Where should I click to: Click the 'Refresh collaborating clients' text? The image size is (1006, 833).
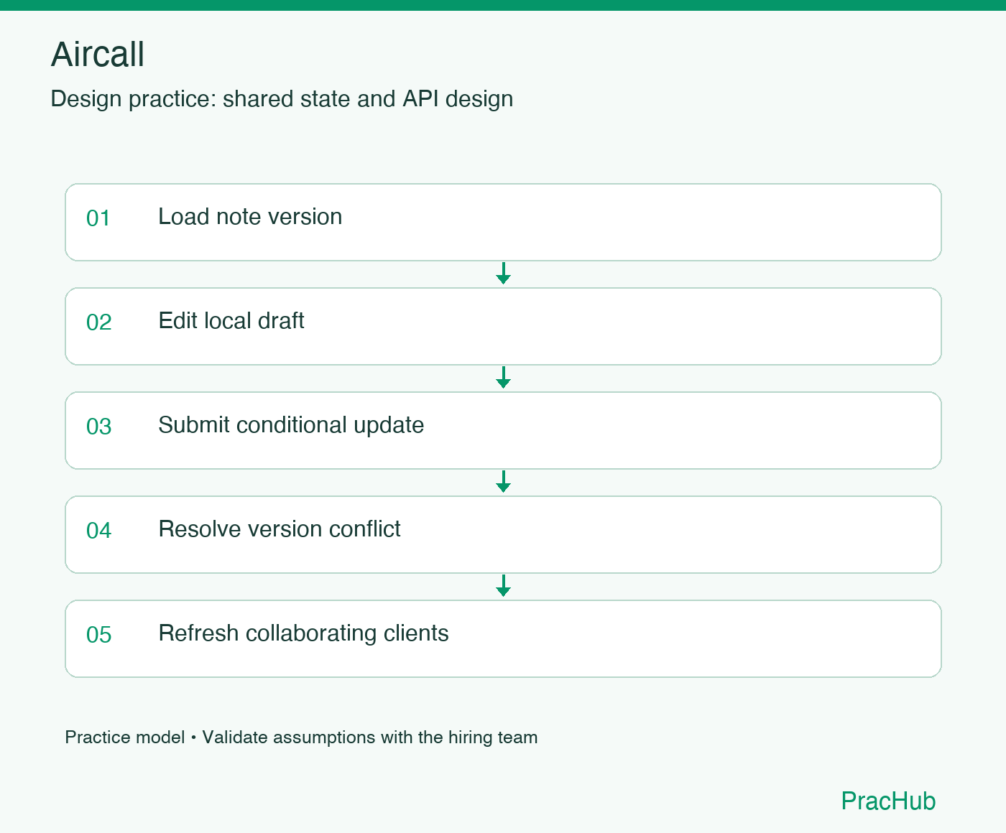(x=303, y=633)
